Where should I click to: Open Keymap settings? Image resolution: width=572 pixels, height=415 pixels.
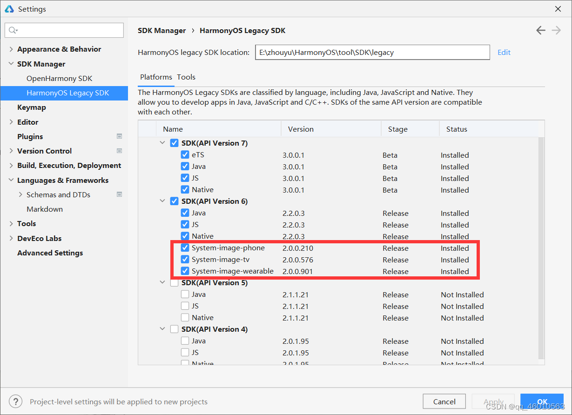(x=32, y=107)
